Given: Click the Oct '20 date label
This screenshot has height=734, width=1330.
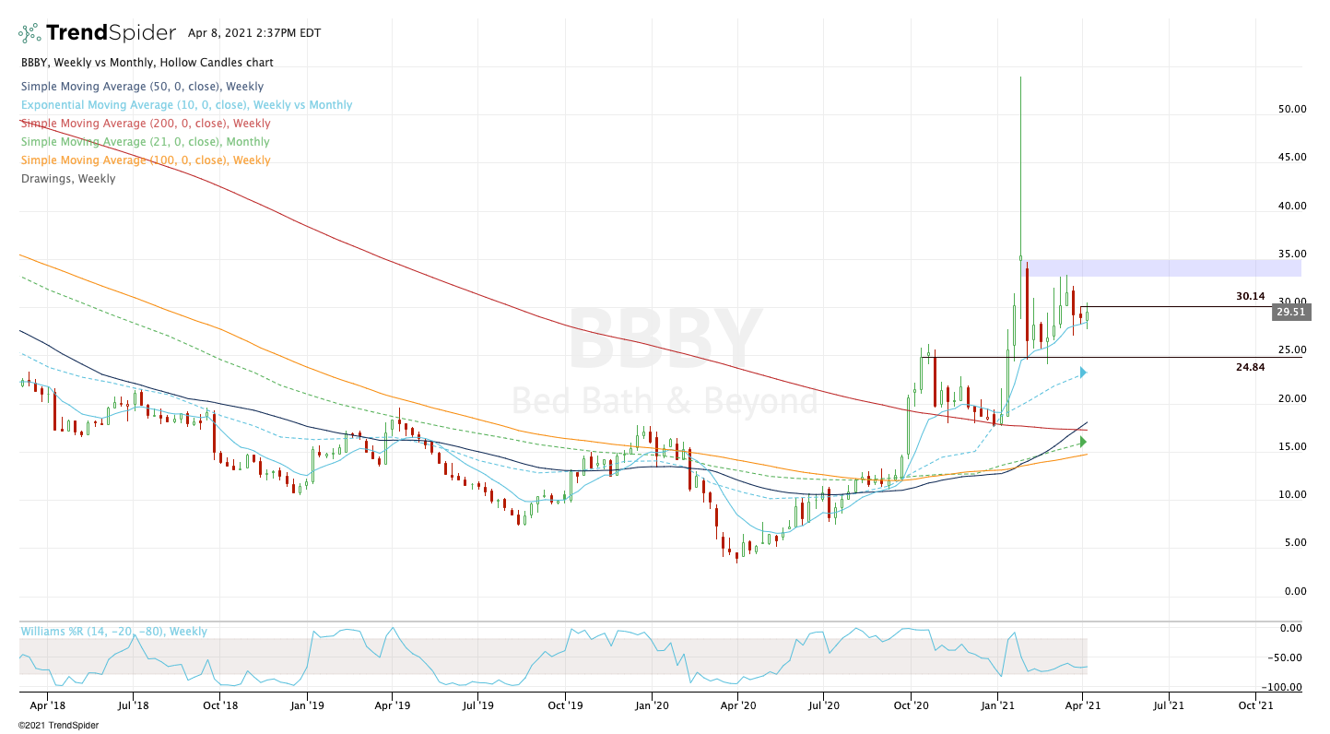Looking at the screenshot, I should tap(911, 705).
